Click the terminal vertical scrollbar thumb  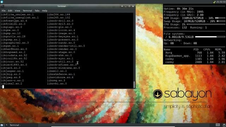coord(134,85)
